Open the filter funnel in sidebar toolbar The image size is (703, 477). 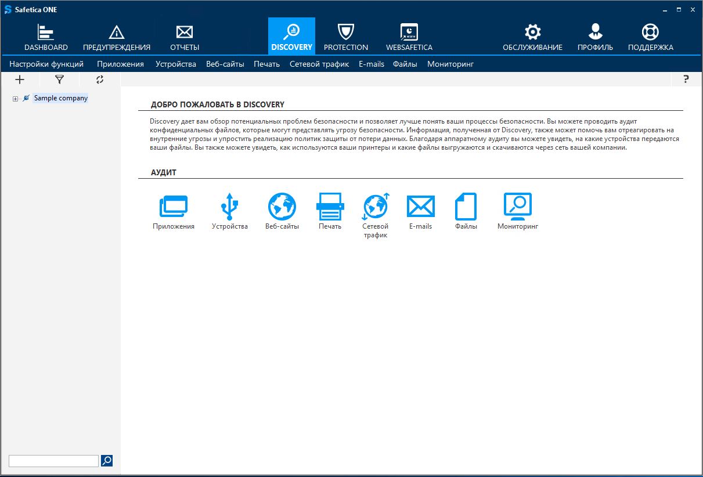click(59, 79)
